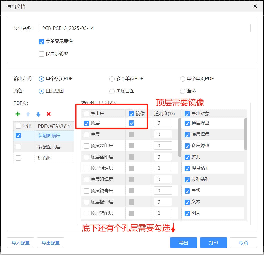
Task: Toggle the 镜像 checkbox for 顶层
Action: coord(131,123)
